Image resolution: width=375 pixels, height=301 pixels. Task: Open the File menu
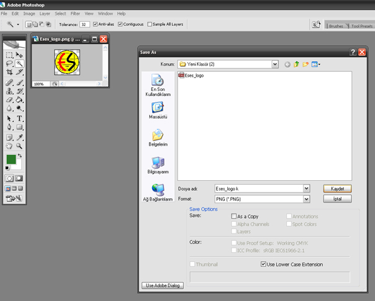click(4, 14)
